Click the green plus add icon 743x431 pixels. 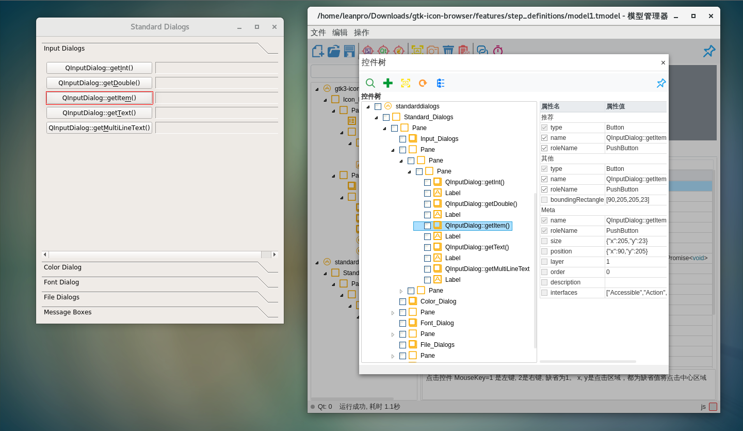(x=388, y=83)
